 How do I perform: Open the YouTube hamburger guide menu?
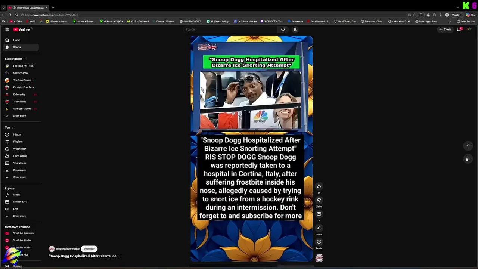pyautogui.click(x=7, y=30)
